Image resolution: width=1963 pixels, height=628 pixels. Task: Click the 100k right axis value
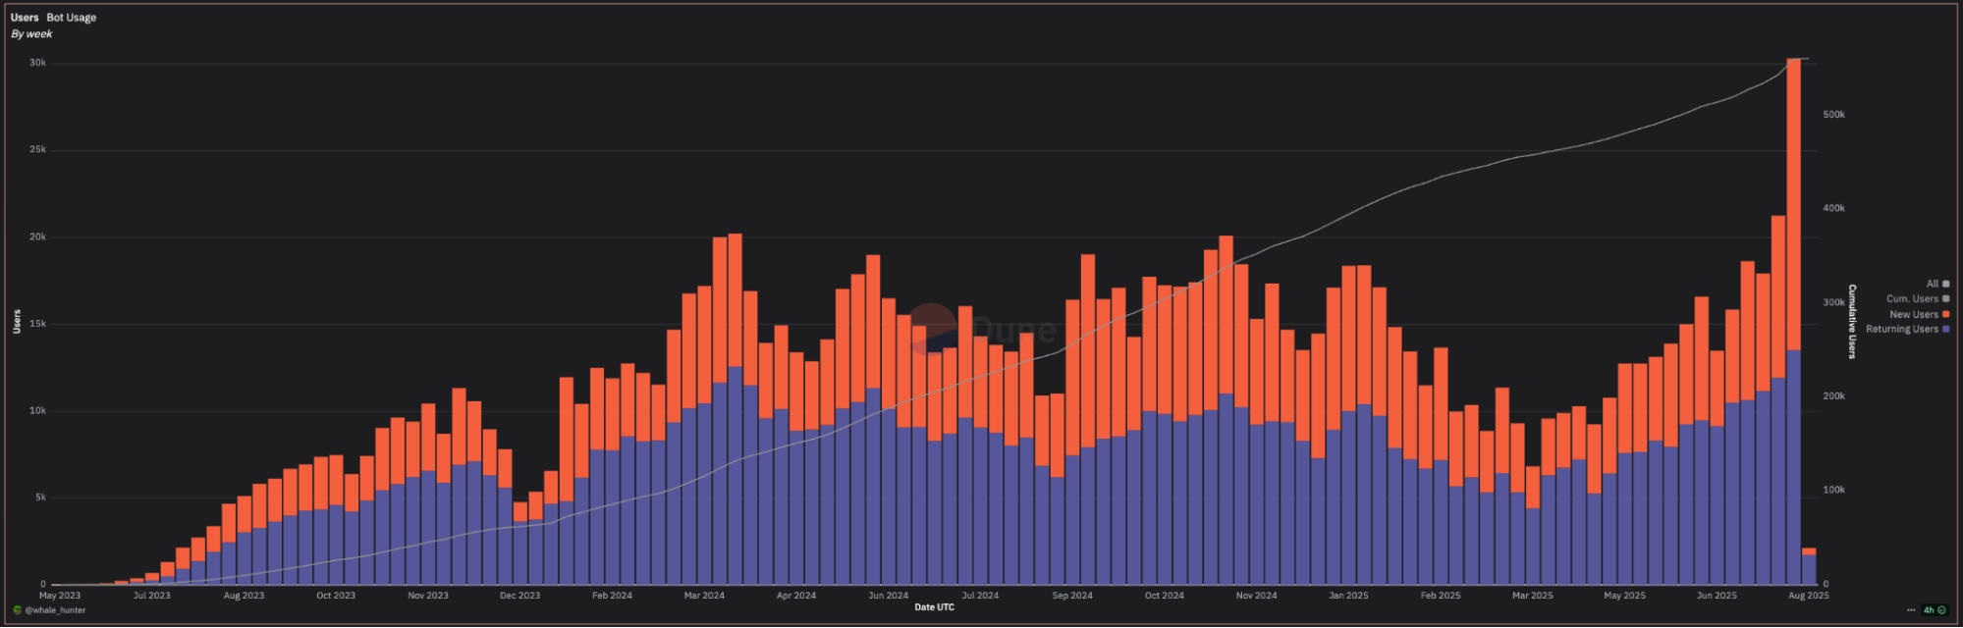click(x=1833, y=490)
